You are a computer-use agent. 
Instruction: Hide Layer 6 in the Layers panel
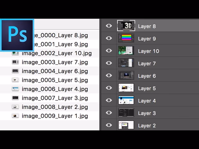[x=109, y=75]
